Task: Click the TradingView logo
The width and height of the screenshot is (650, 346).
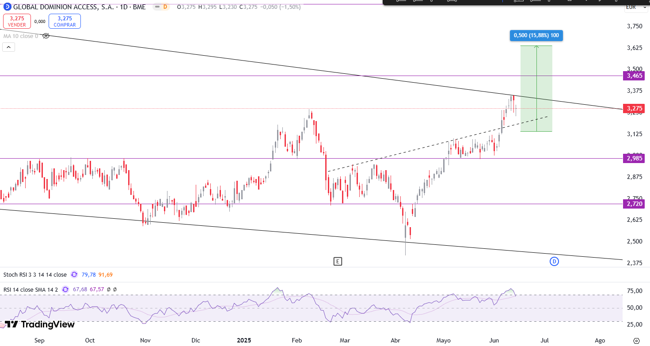Action: tap(40, 324)
